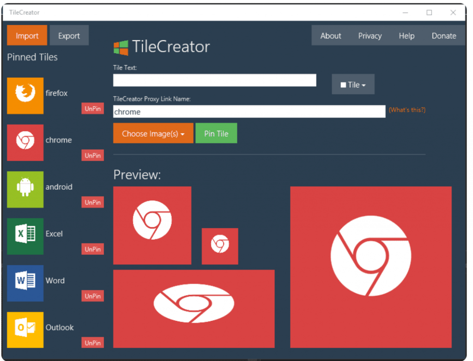Viewport: 473px width, 361px height.
Task: Select the chrome tile icon in the sidebar
Action: tap(25, 143)
